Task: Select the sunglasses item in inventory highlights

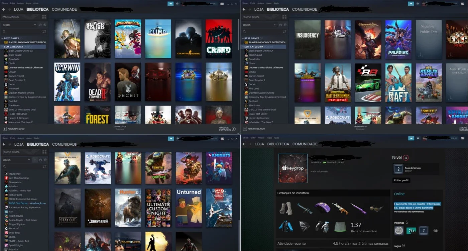Action: 376,208
